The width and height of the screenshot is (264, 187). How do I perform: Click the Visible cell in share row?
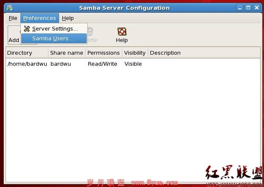[x=133, y=64]
